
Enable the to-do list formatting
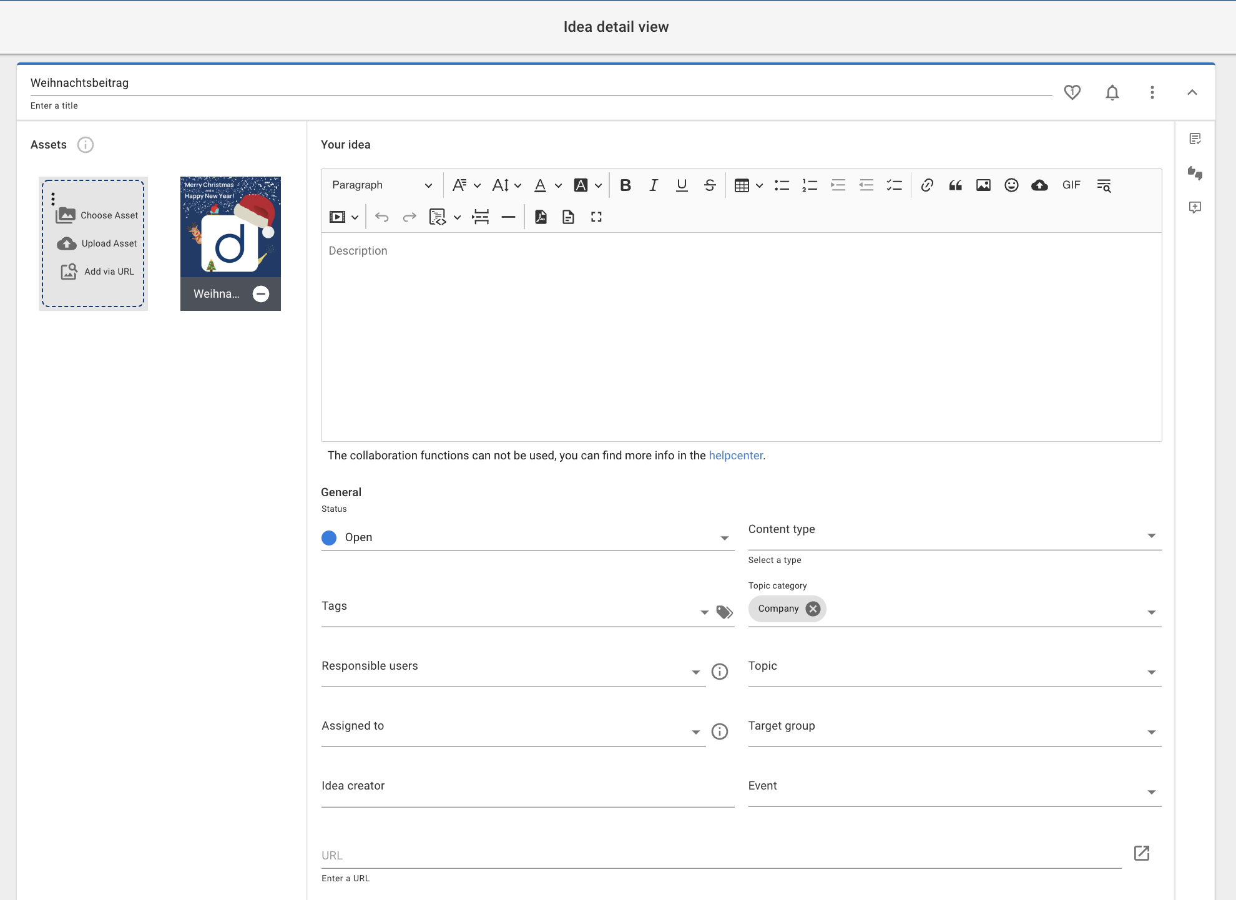click(x=894, y=185)
